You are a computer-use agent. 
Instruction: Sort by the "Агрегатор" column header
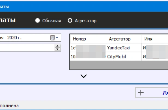click(124, 39)
